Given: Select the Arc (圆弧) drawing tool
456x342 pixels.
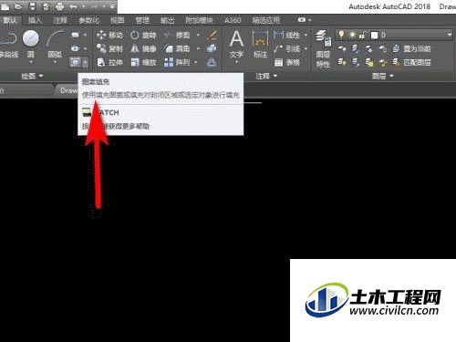Looking at the screenshot, I should [55, 44].
